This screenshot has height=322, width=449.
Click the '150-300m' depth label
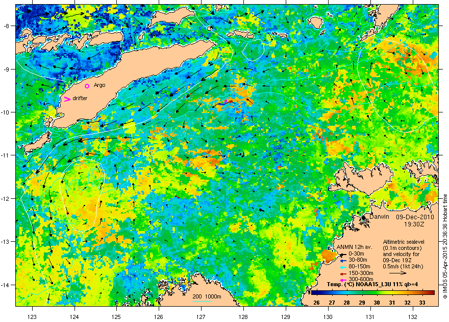[361, 273]
